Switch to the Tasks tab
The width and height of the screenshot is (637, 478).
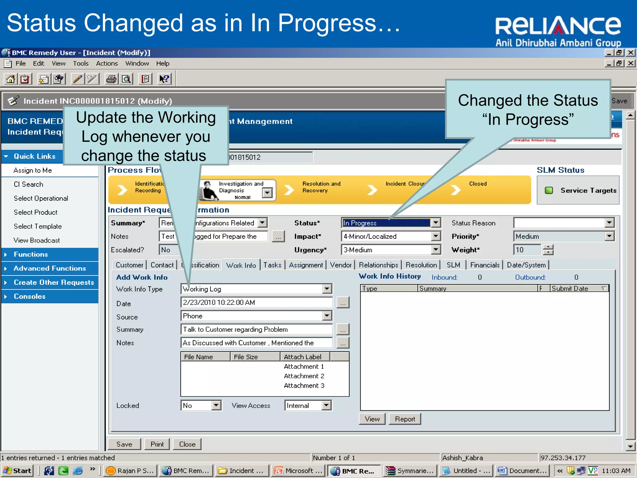click(x=272, y=265)
